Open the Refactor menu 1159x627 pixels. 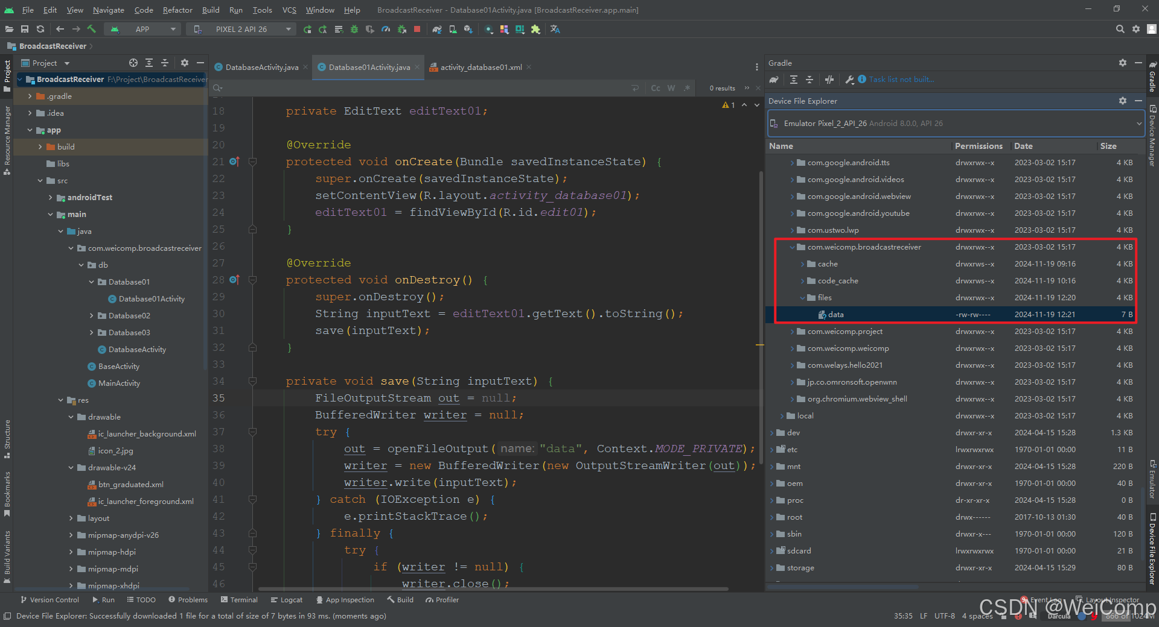(x=177, y=10)
